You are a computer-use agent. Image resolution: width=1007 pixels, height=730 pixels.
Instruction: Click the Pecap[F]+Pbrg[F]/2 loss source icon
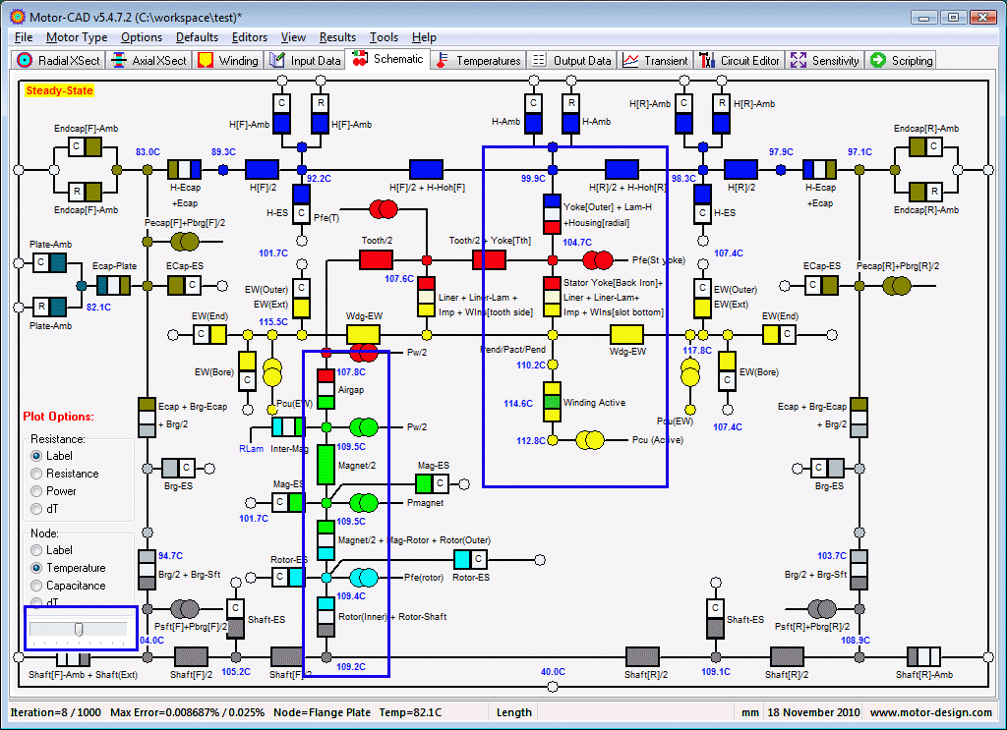pyautogui.click(x=184, y=242)
